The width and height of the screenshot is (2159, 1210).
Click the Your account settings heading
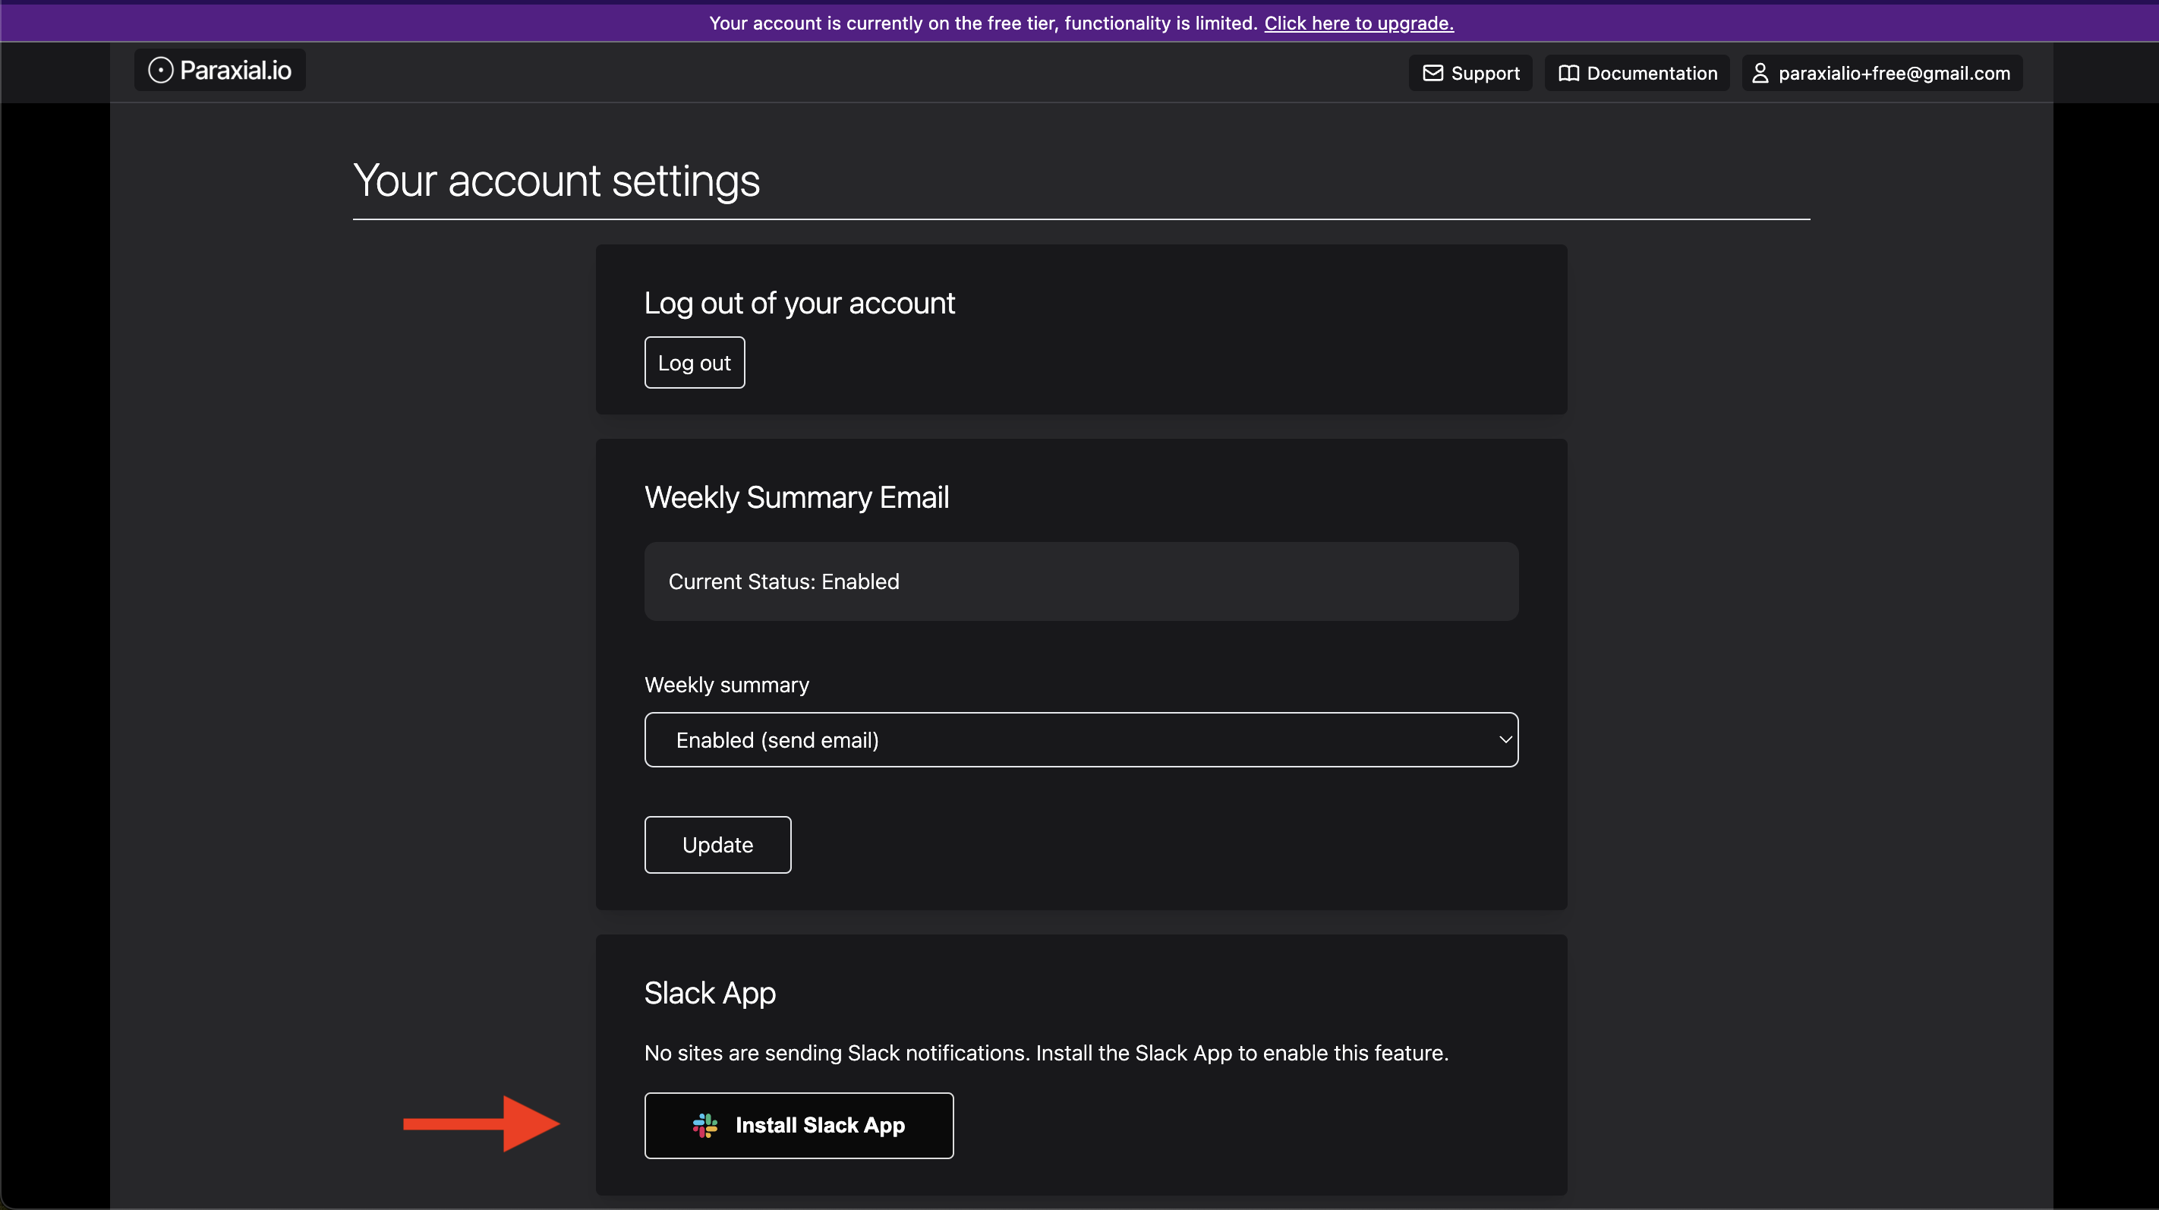tap(556, 181)
